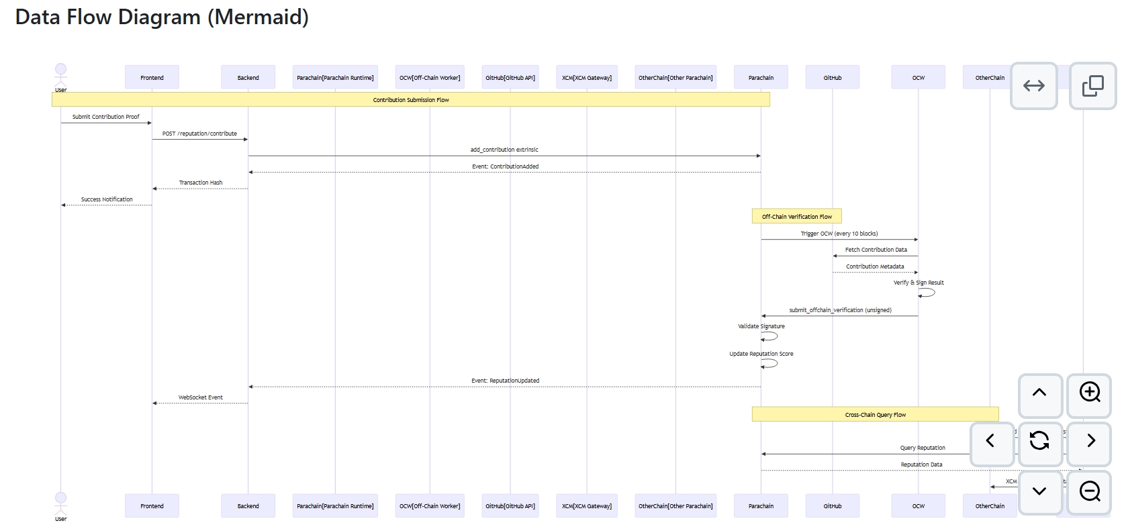Click the top Parachain participant box
This screenshot has height=529, width=1128.
pos(761,78)
